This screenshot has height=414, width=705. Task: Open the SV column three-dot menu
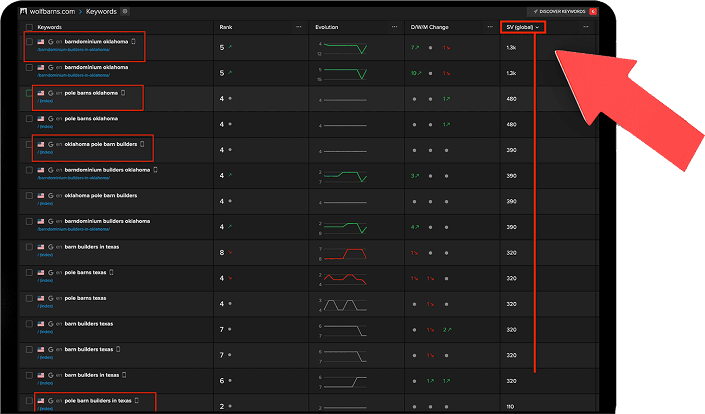point(586,27)
